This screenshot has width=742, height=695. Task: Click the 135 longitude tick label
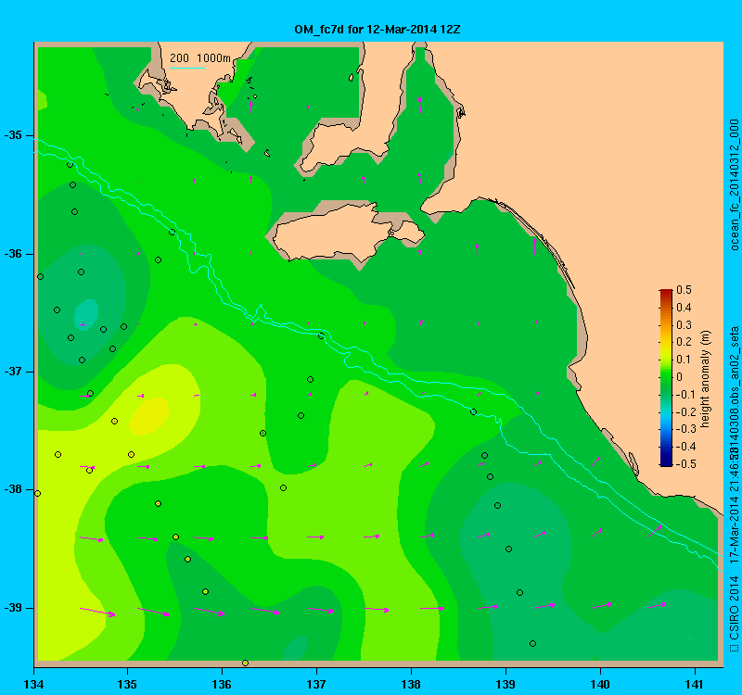(127, 684)
